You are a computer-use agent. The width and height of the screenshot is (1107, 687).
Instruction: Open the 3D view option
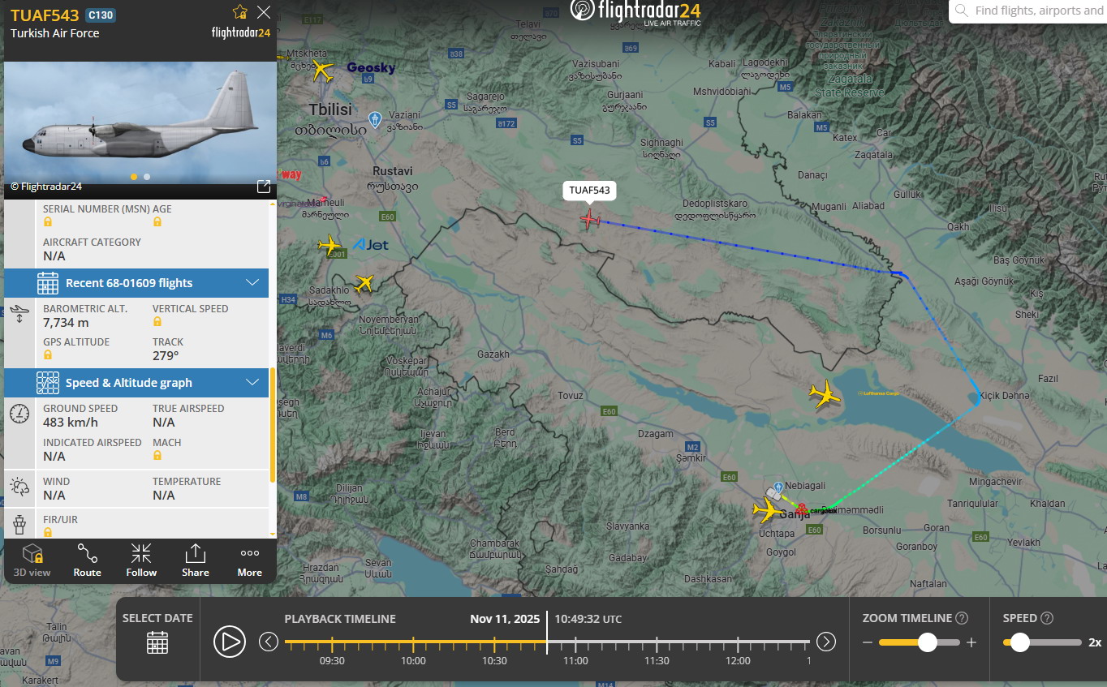32,560
